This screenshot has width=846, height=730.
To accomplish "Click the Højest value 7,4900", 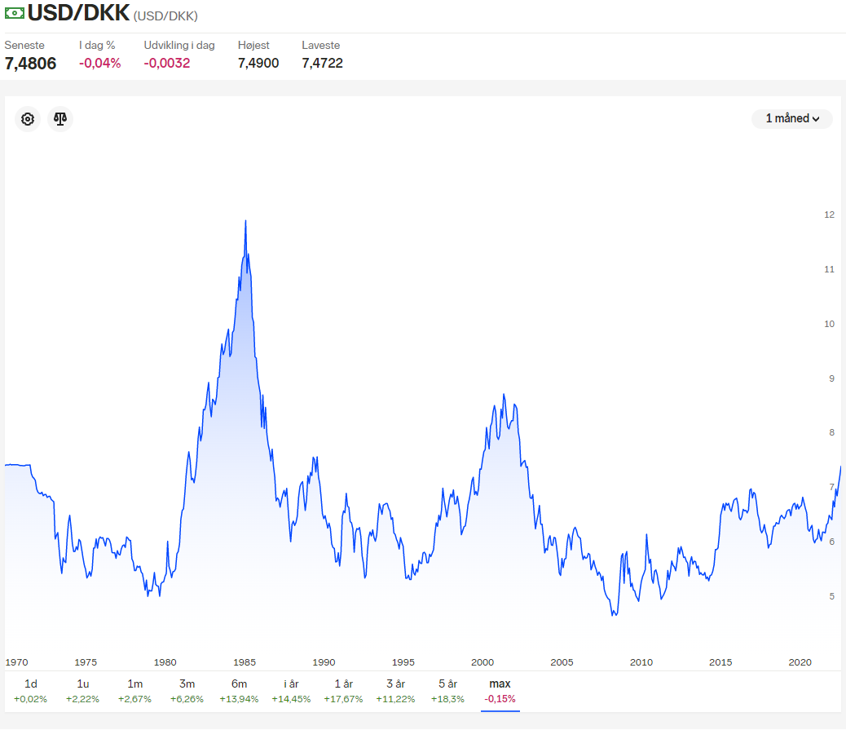I will click(x=258, y=63).
